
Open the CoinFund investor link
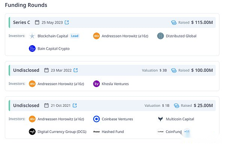174,131
